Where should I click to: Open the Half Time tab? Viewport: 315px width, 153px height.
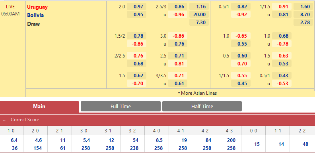tap(202, 106)
